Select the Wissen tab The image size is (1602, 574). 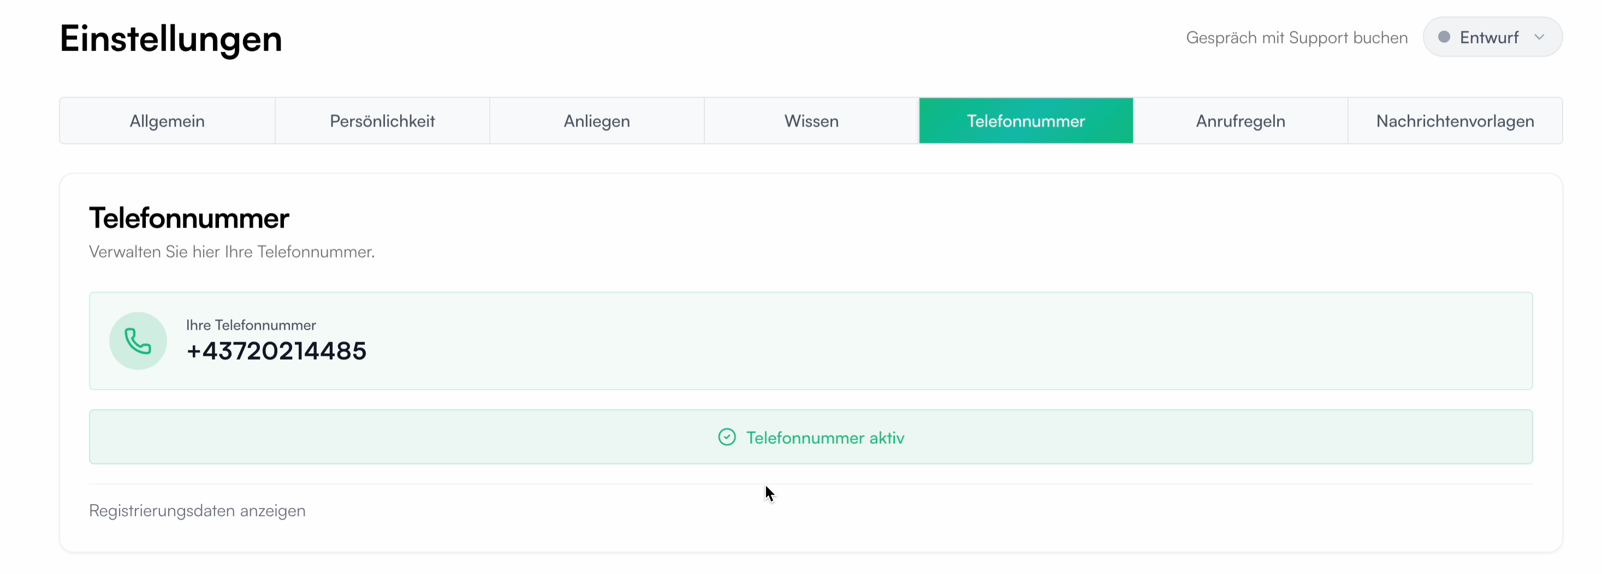(x=811, y=121)
